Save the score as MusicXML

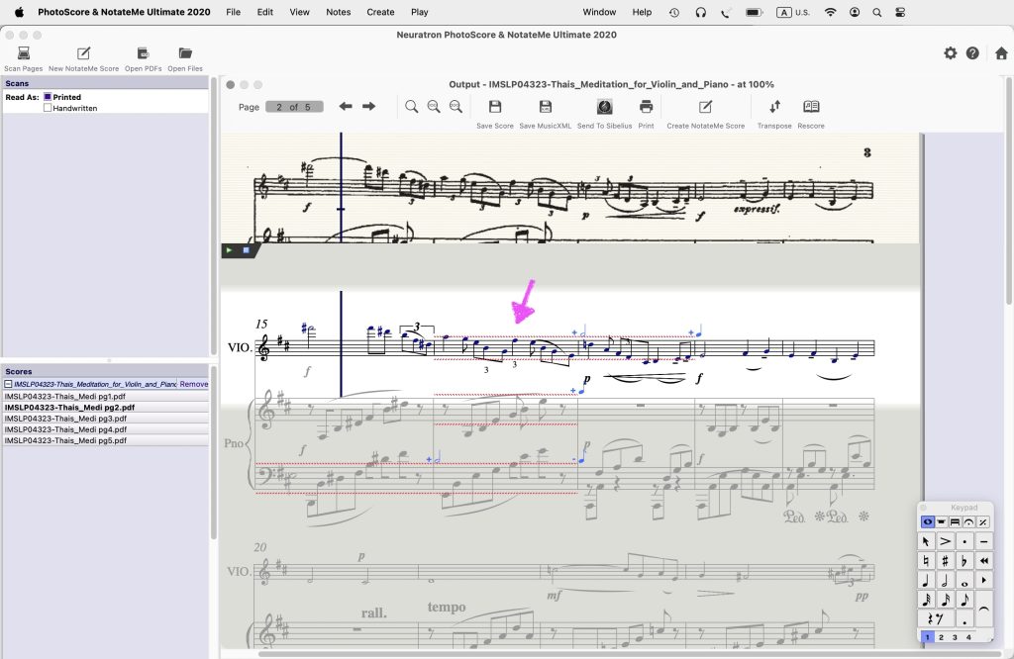pos(545,107)
